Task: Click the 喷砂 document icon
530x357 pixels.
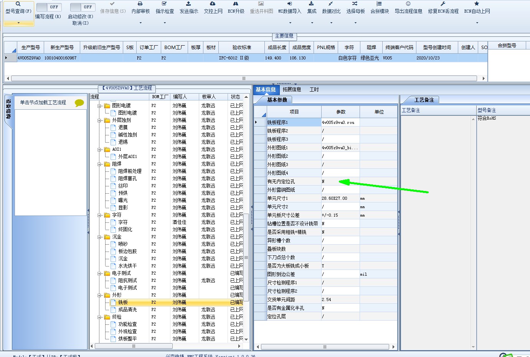Action: tap(113, 244)
